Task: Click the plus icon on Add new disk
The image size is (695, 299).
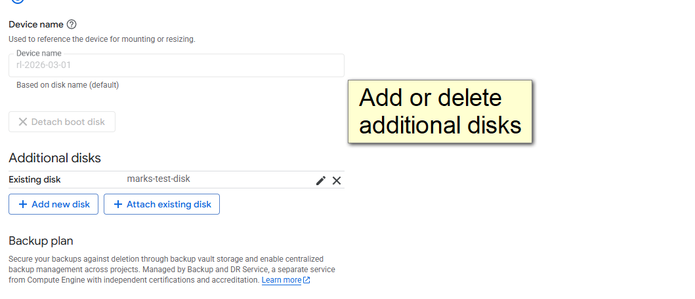Action: tap(23, 204)
